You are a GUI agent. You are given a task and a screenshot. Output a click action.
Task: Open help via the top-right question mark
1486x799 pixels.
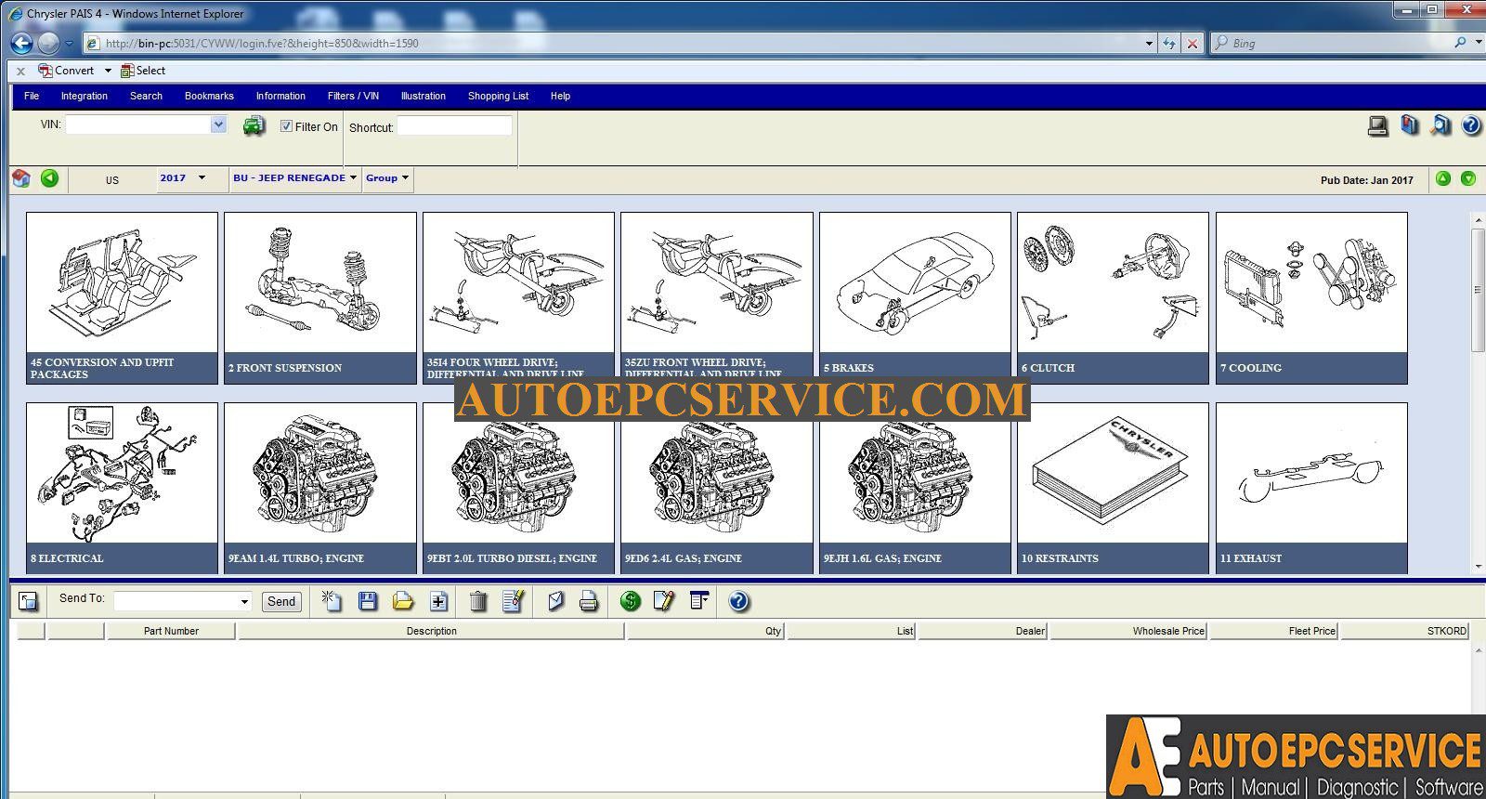pos(1471,125)
